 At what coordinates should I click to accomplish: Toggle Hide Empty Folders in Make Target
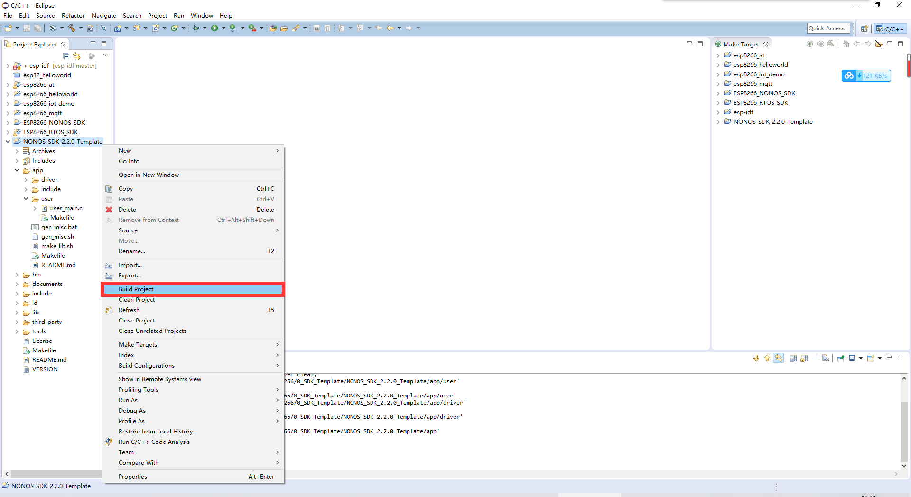click(x=879, y=44)
